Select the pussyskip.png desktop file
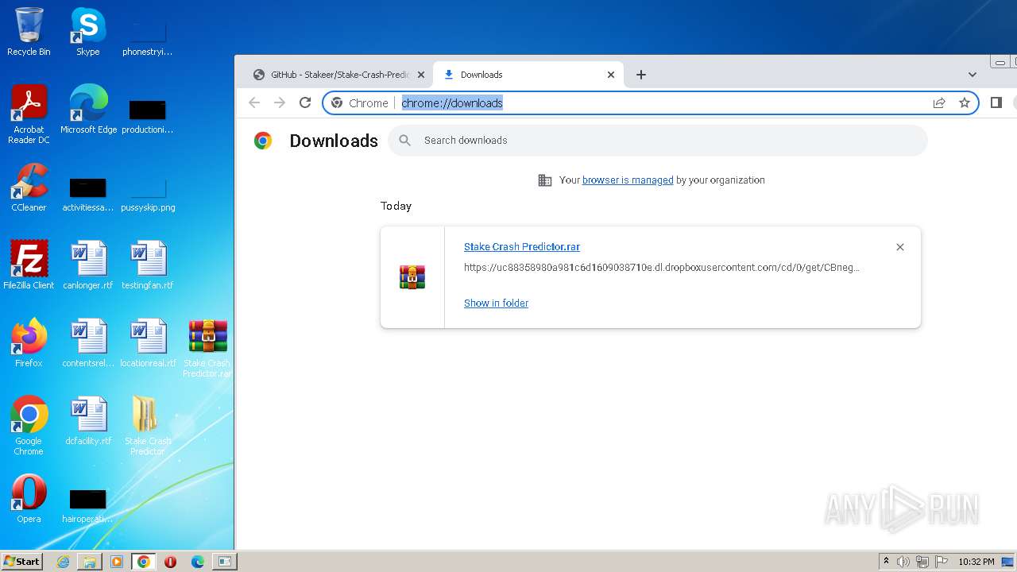 (x=148, y=195)
